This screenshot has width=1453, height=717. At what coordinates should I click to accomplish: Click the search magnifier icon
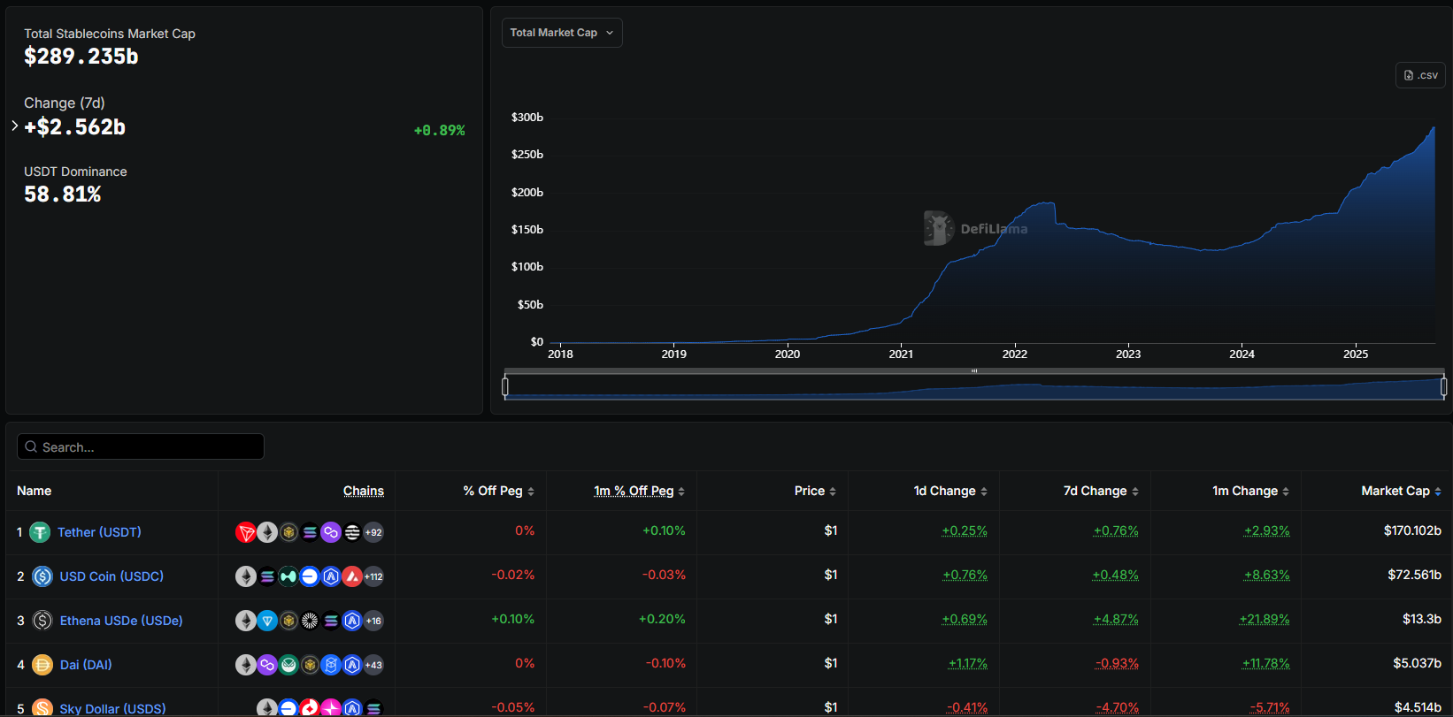click(32, 446)
